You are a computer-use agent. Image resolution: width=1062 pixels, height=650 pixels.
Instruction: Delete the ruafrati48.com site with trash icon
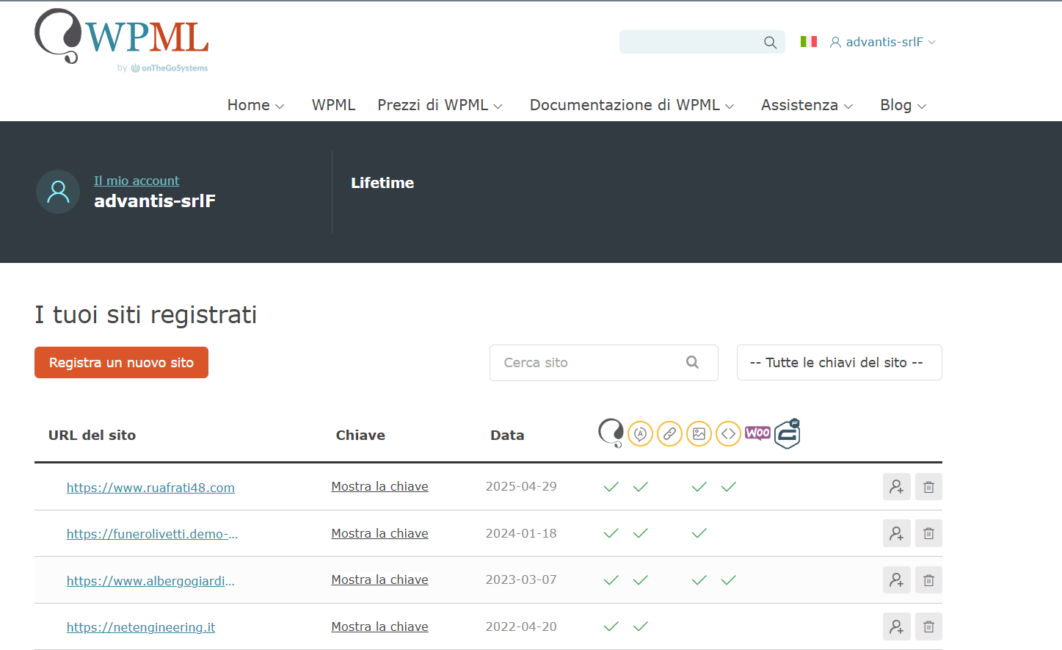[928, 487]
